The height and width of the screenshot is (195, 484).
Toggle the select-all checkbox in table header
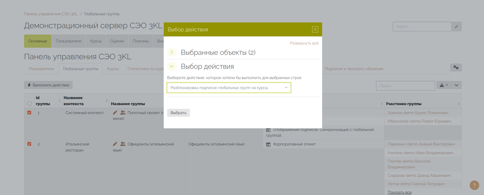(x=29, y=104)
